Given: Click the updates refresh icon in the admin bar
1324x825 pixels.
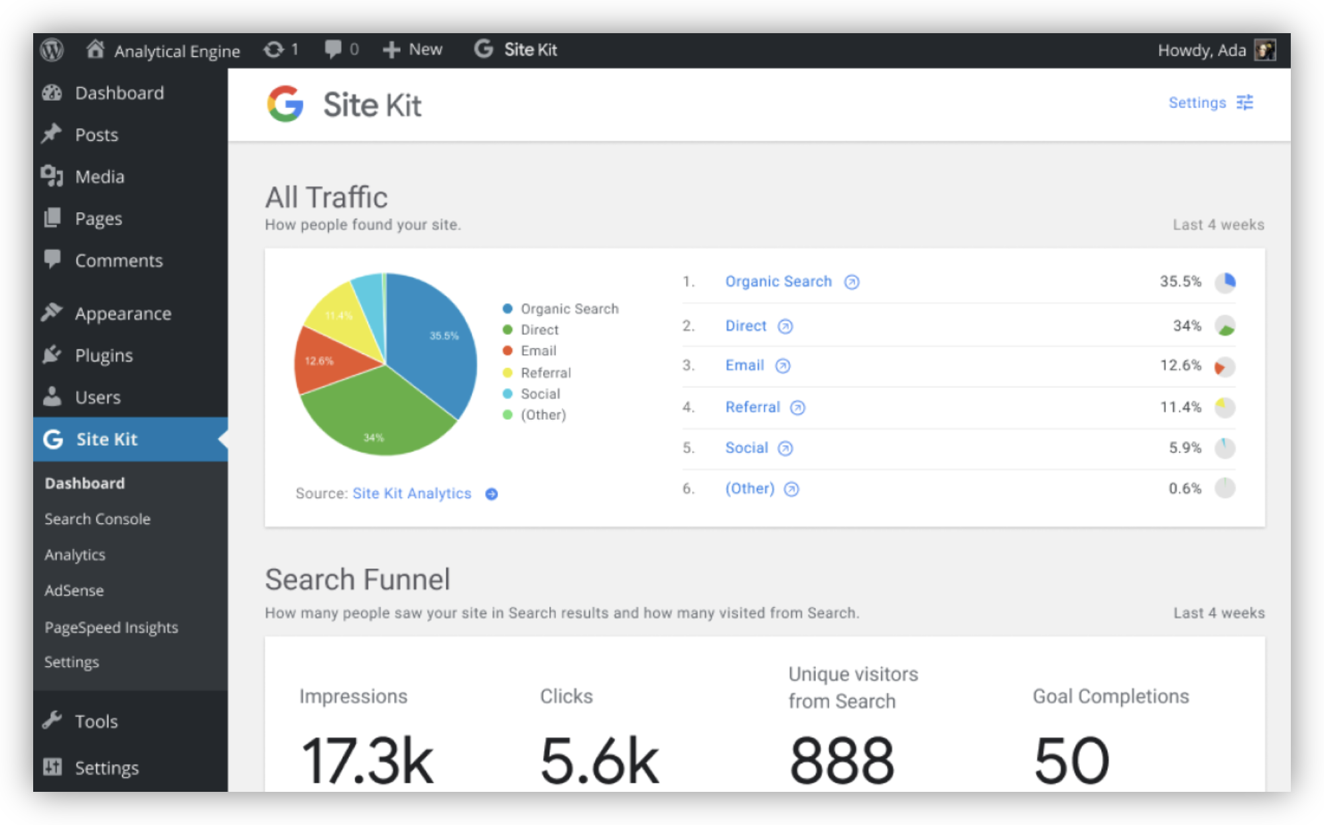Looking at the screenshot, I should click(273, 50).
